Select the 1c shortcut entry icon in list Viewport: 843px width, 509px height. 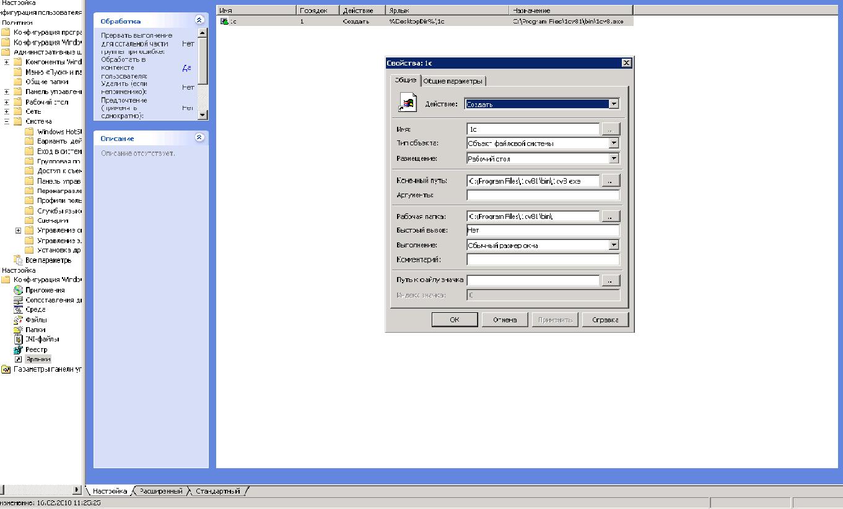[224, 21]
